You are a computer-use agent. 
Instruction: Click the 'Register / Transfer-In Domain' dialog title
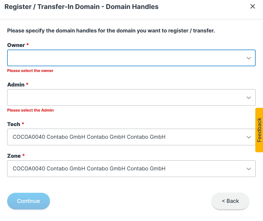(81, 7)
